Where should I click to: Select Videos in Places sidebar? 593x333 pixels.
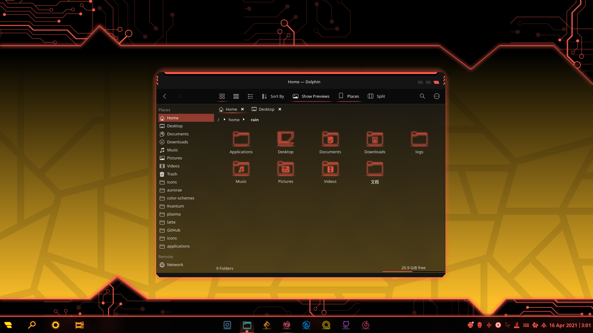(186, 166)
